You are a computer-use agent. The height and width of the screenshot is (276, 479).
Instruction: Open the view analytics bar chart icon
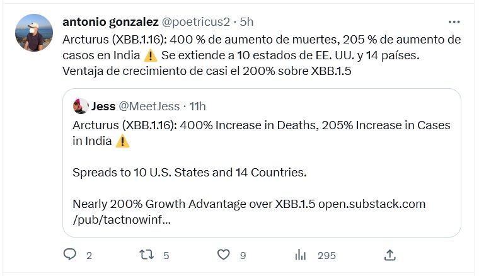click(301, 255)
